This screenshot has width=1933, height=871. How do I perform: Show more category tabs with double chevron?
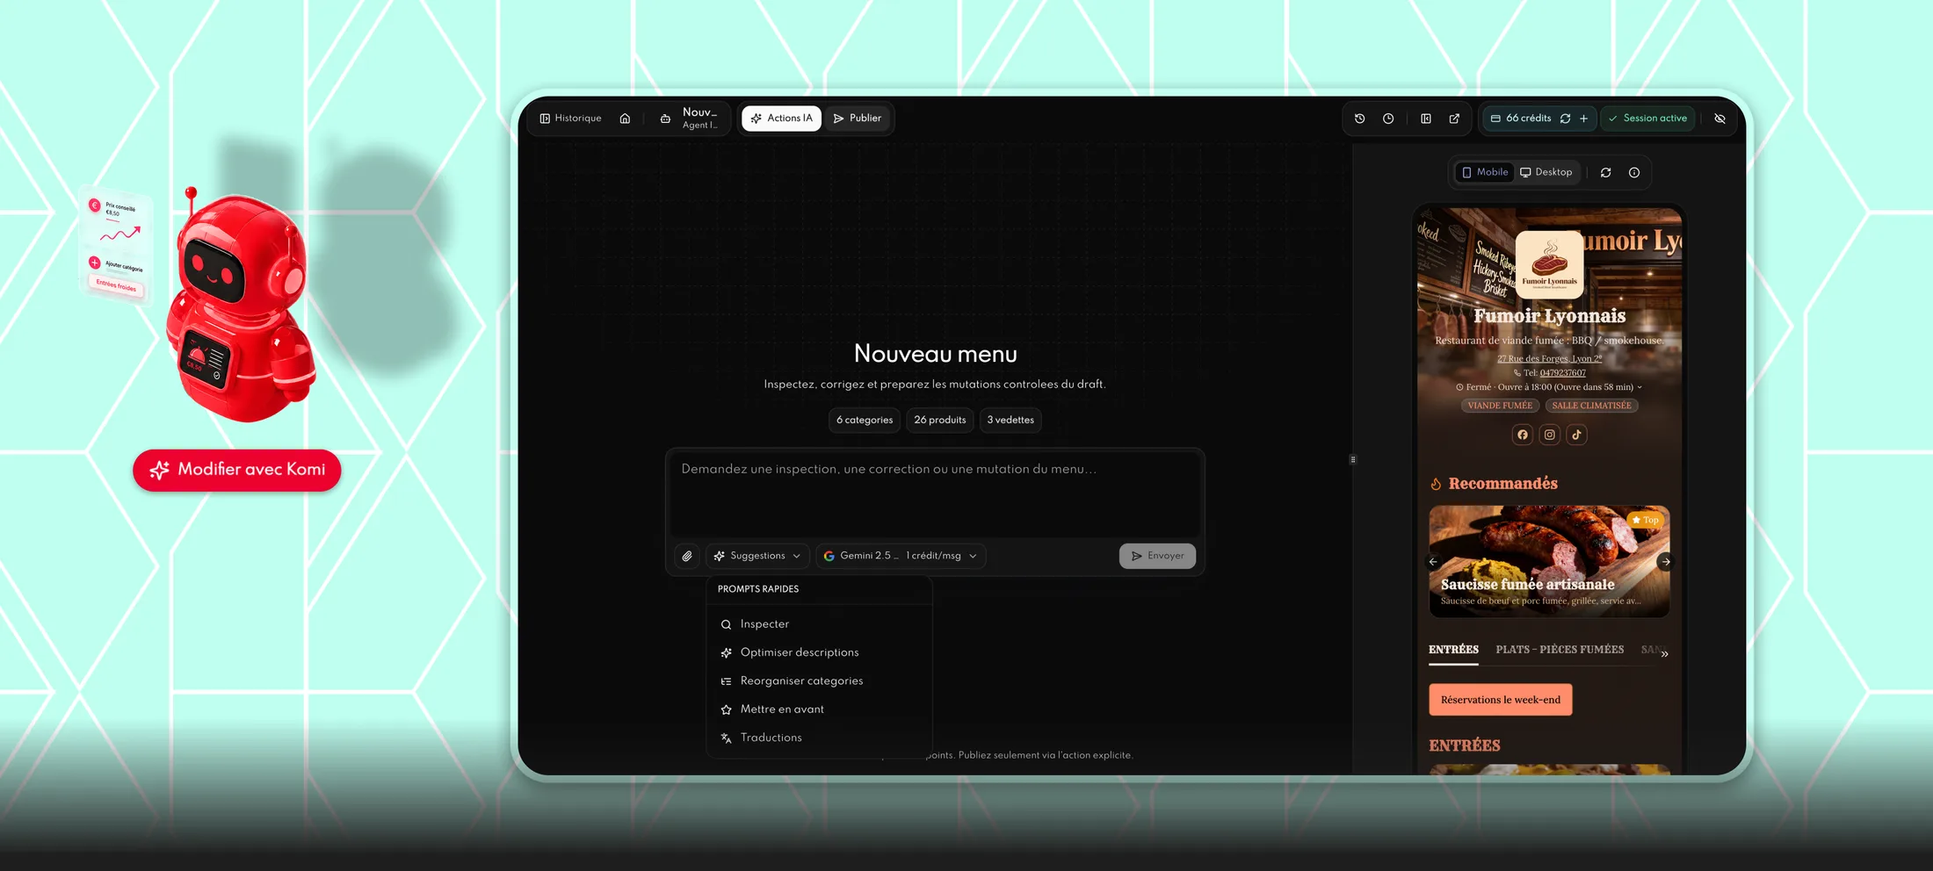(x=1664, y=653)
